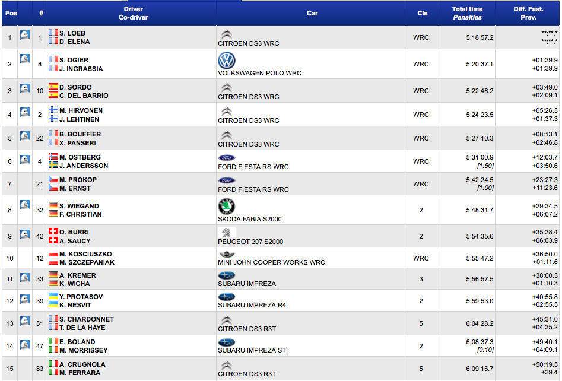Click the Ukrainian flag next to Y. Protasov
This screenshot has width=562, height=381.
tap(53, 296)
